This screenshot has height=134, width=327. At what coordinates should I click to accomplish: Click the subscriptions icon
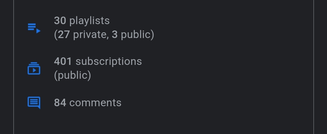click(x=34, y=69)
